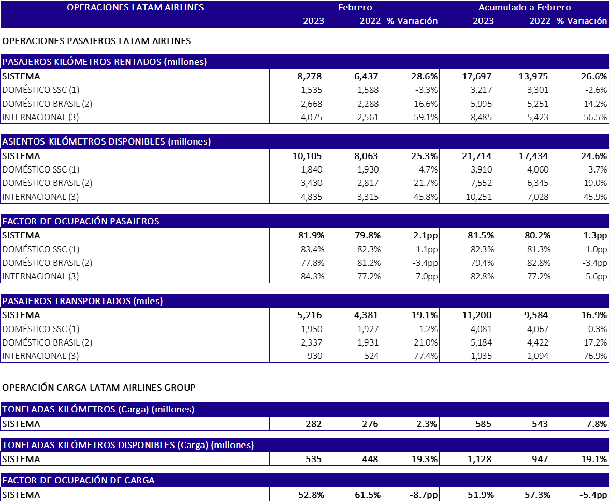Screen dimensions: 610x502
Task: Click the value 930 for Internacional
Action: click(315, 356)
